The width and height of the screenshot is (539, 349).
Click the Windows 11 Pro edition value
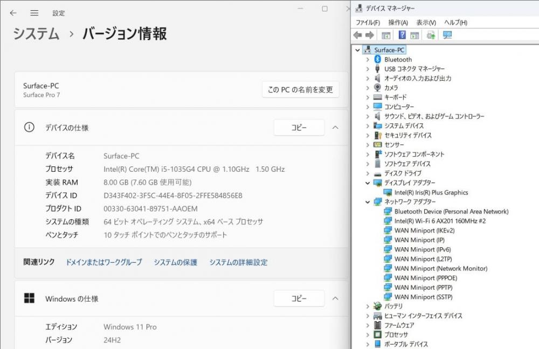coord(130,327)
